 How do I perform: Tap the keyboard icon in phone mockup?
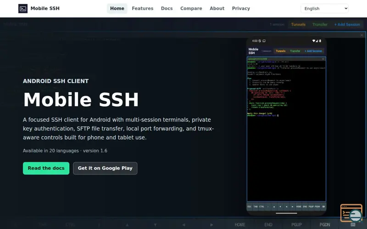point(323,207)
